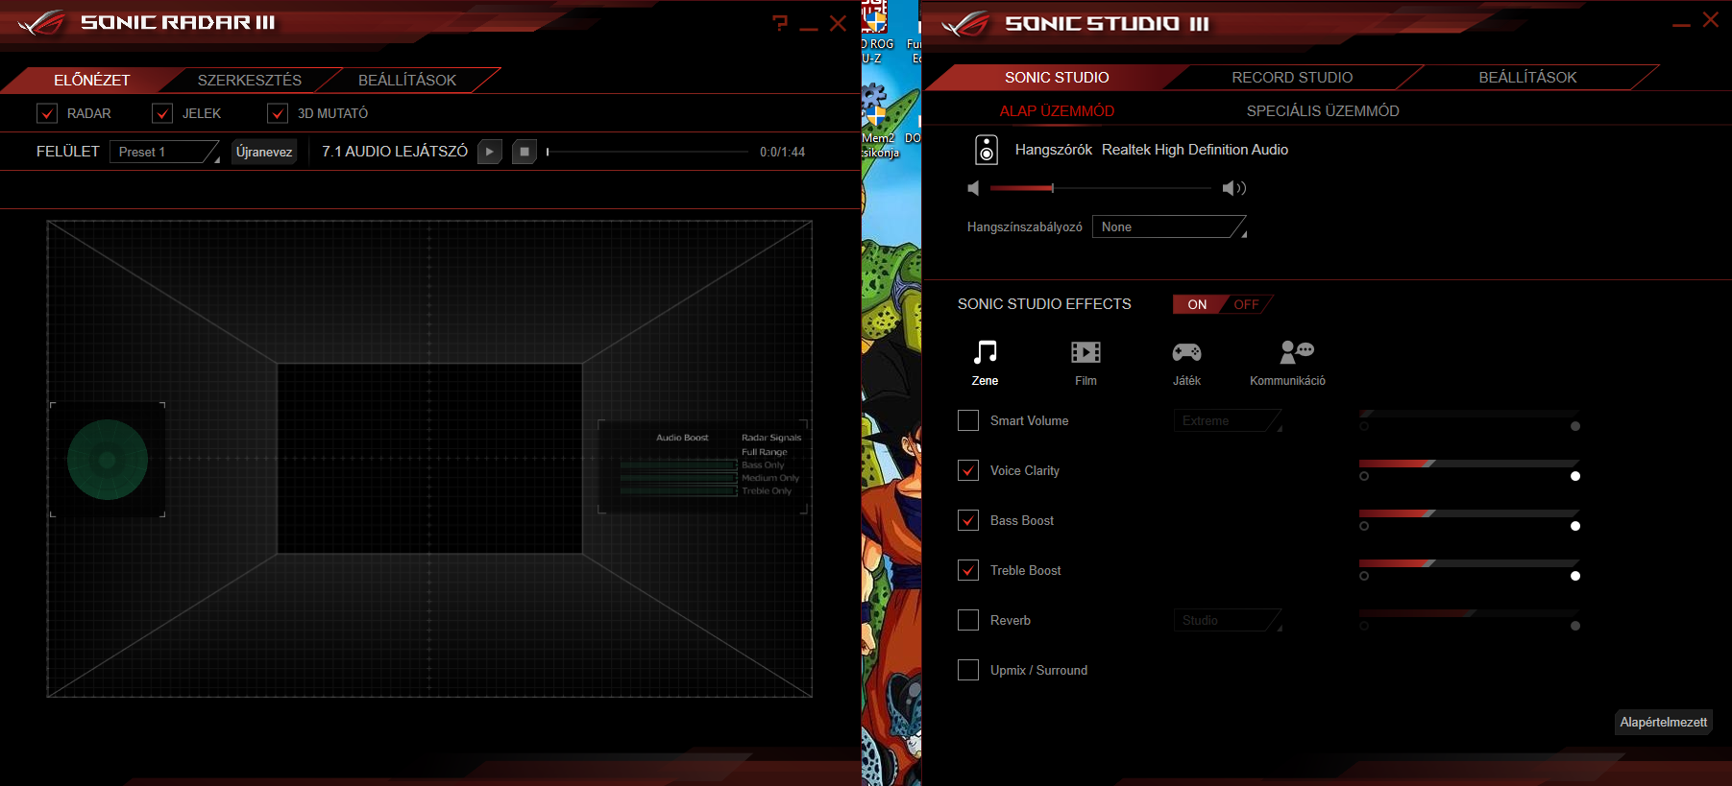The width and height of the screenshot is (1732, 786).
Task: Open Sonic Radar BEÁLLÍTÁSOK tab
Action: click(407, 80)
